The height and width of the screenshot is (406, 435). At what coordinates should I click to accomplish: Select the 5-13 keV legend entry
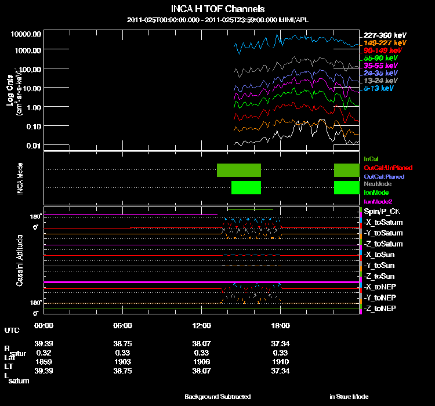379,89
